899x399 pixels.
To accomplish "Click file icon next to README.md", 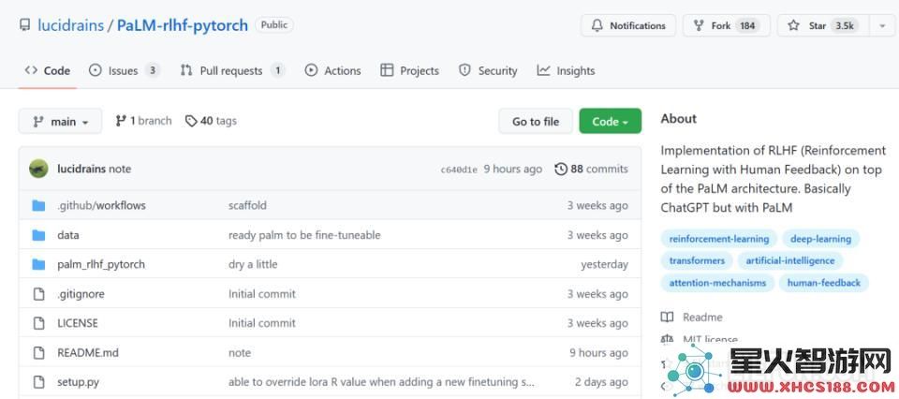I will (38, 352).
